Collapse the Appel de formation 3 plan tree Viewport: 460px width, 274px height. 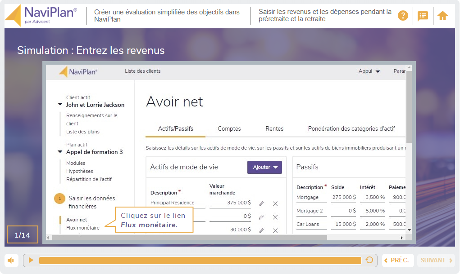tap(60, 151)
